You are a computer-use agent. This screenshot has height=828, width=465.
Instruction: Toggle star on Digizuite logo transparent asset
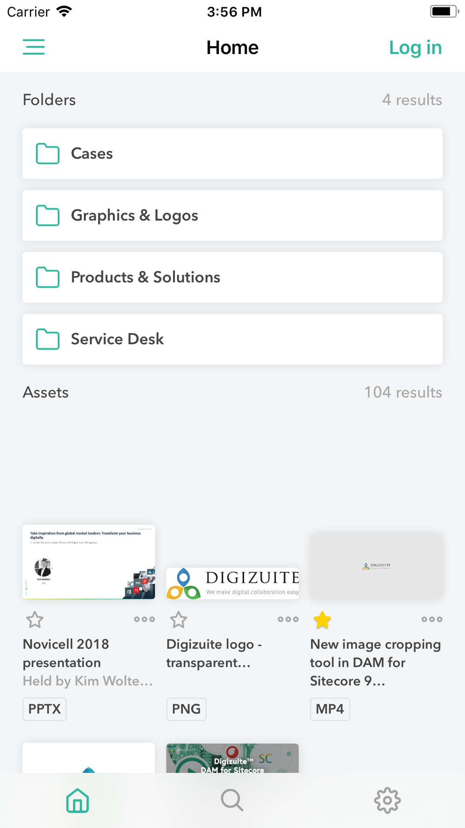(x=179, y=620)
